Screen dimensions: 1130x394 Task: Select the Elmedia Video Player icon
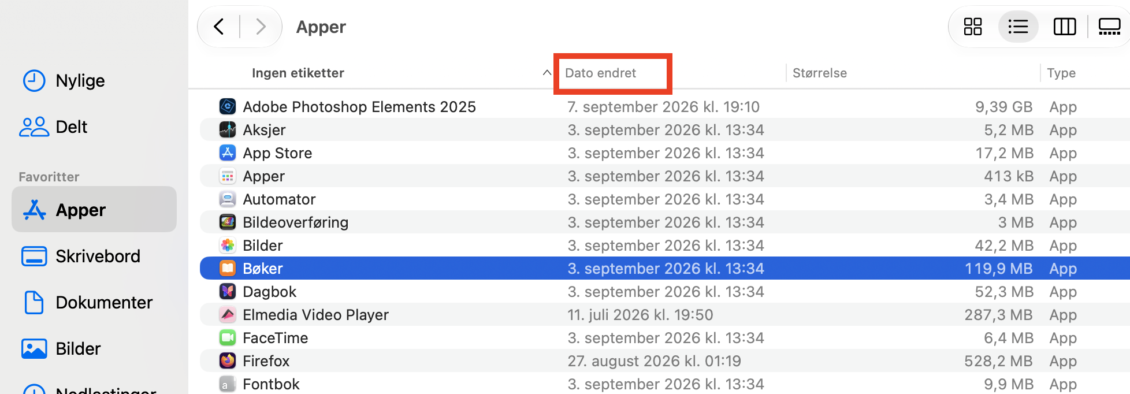228,314
